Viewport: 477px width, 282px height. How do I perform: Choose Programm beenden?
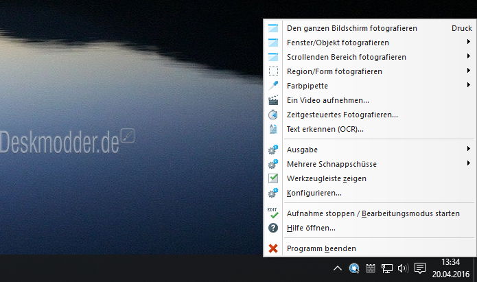tap(369, 248)
